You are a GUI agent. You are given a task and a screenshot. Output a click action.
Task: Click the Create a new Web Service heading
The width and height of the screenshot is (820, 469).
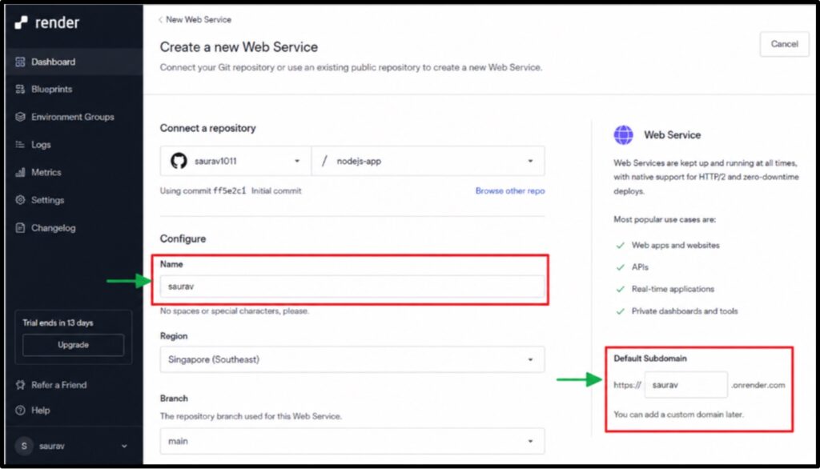coord(239,47)
